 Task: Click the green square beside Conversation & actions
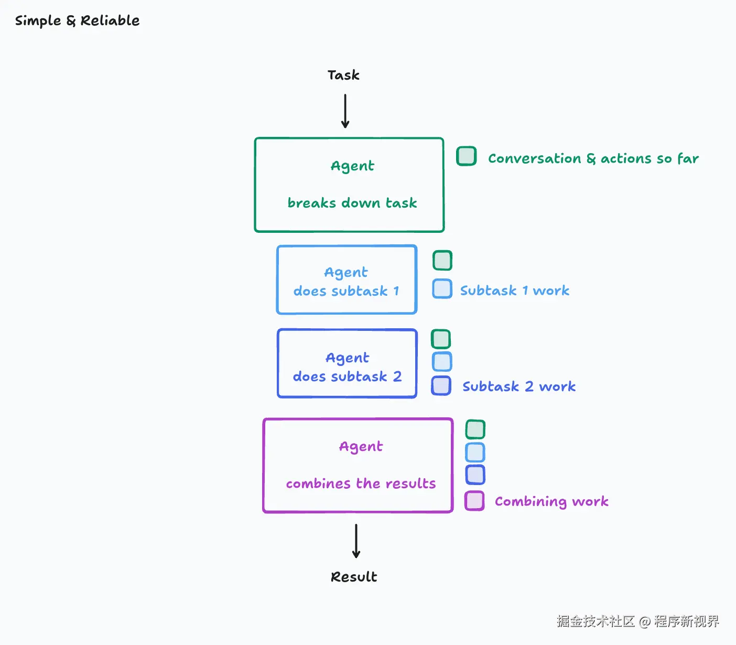pyautogui.click(x=466, y=156)
